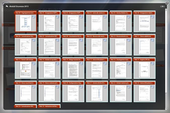Viewport: 170px width, 113px height.
Task: Click the Word icon on Mod. 12 Numeri utili
Action: [33, 63]
